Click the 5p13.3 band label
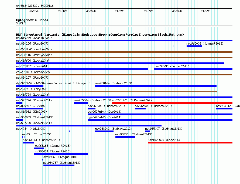Viewport: 240px width, 184px height. tap(21, 23)
